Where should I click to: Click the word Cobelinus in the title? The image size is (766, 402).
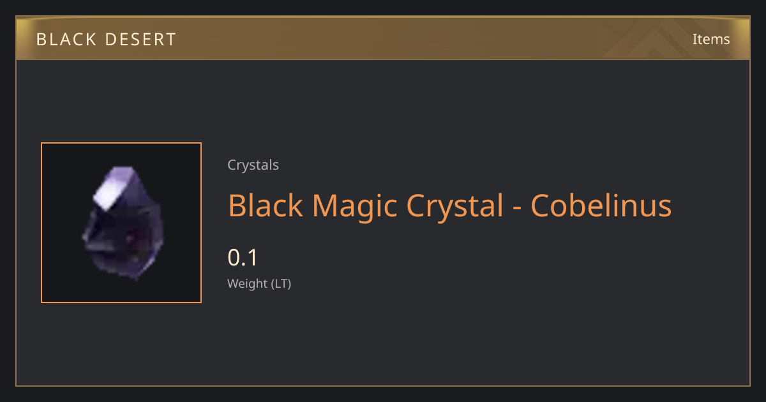[x=601, y=206]
